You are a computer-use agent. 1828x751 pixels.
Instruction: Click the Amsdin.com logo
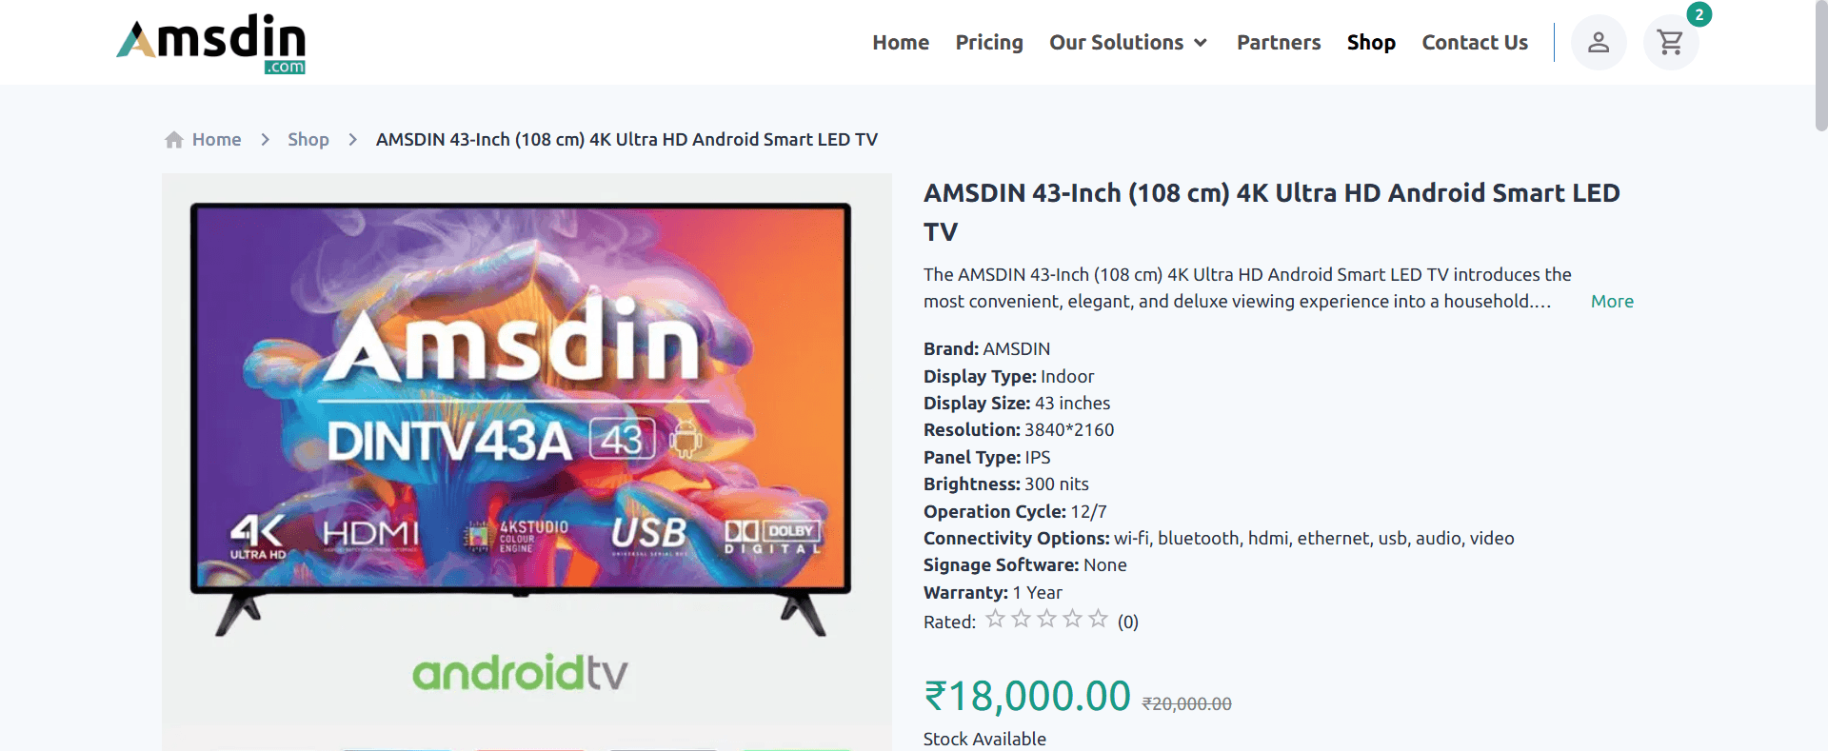point(211,44)
